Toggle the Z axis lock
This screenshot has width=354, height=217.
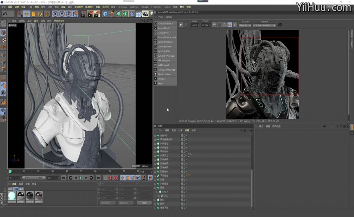coord(69,14)
